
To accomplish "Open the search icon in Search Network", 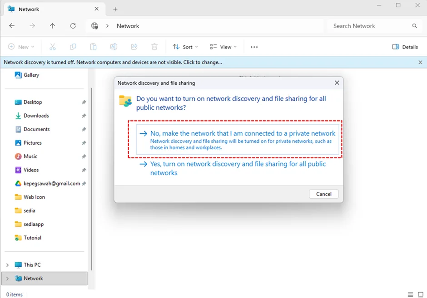I will pos(414,26).
